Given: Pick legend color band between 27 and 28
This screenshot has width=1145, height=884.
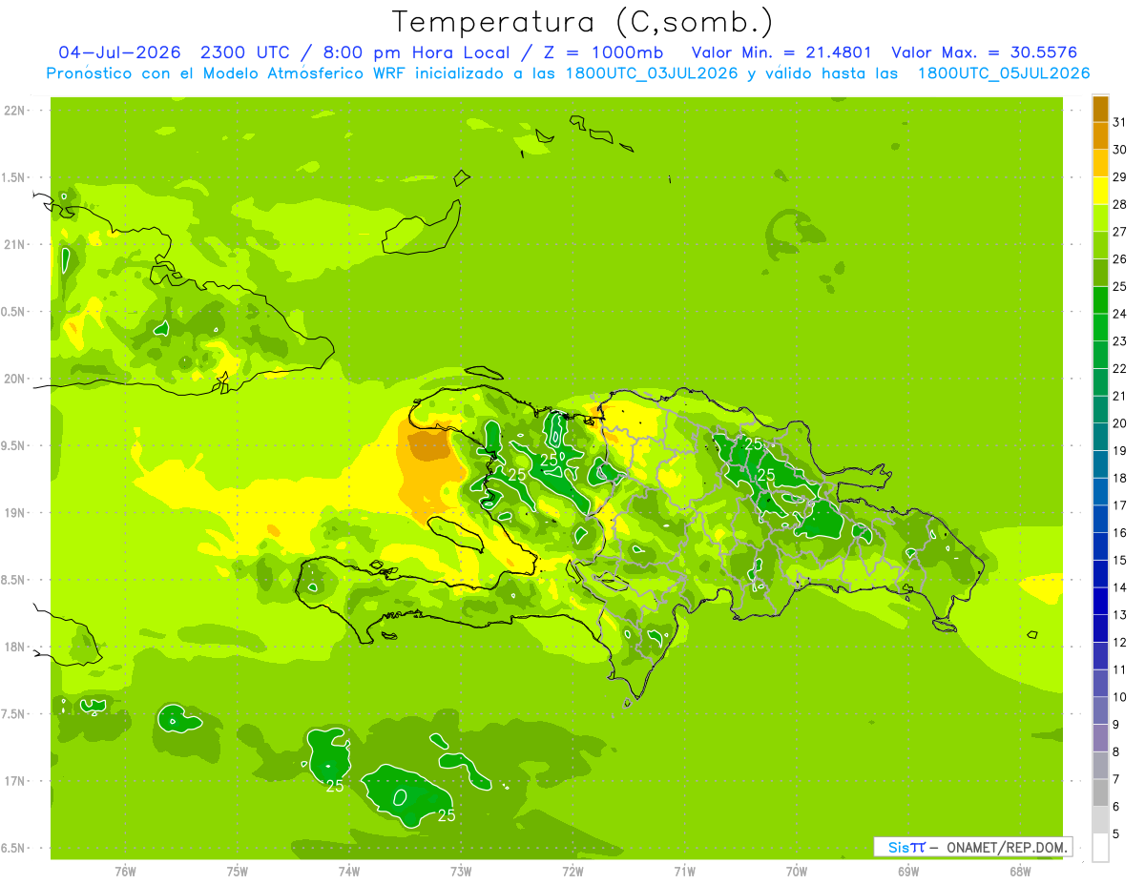Looking at the screenshot, I should [x=1100, y=218].
